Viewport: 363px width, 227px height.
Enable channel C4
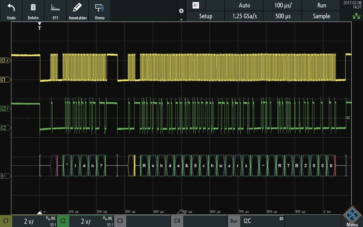177,221
